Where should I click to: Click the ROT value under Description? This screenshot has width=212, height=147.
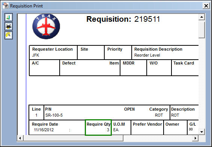point(175,115)
